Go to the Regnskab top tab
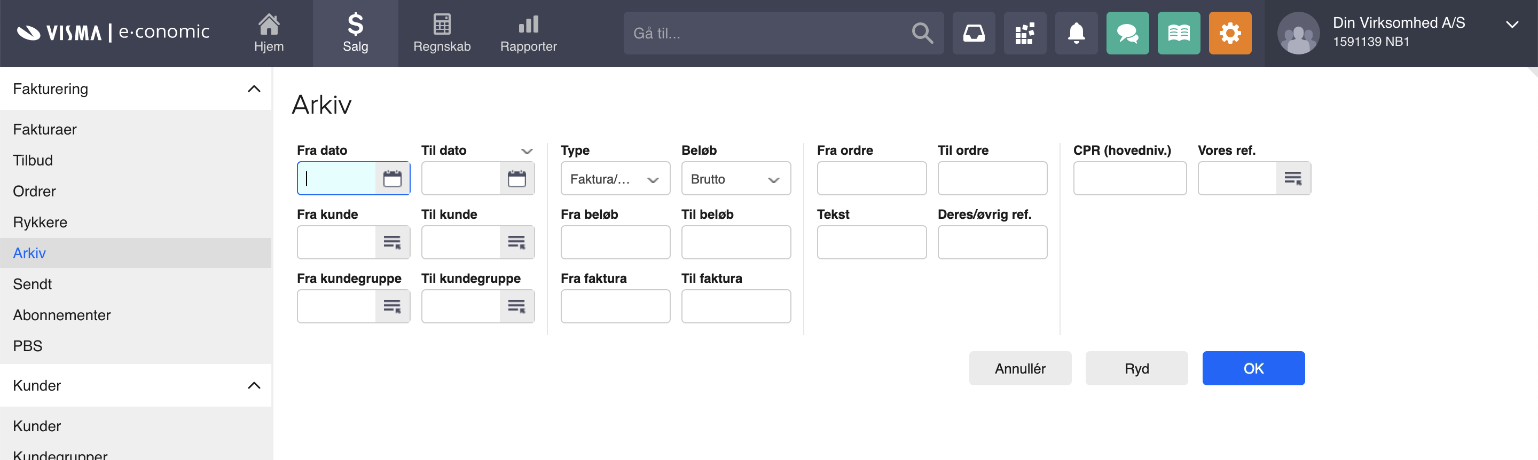 click(x=442, y=34)
